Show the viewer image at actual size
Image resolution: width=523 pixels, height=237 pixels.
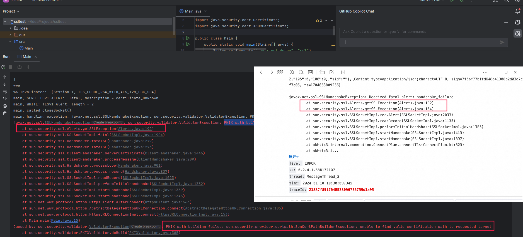point(310,72)
